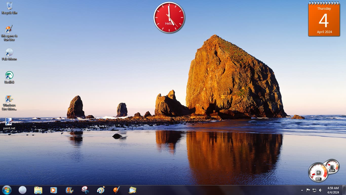Open Windows Explorer from the taskbar
The image size is (346, 195).
click(x=38, y=190)
